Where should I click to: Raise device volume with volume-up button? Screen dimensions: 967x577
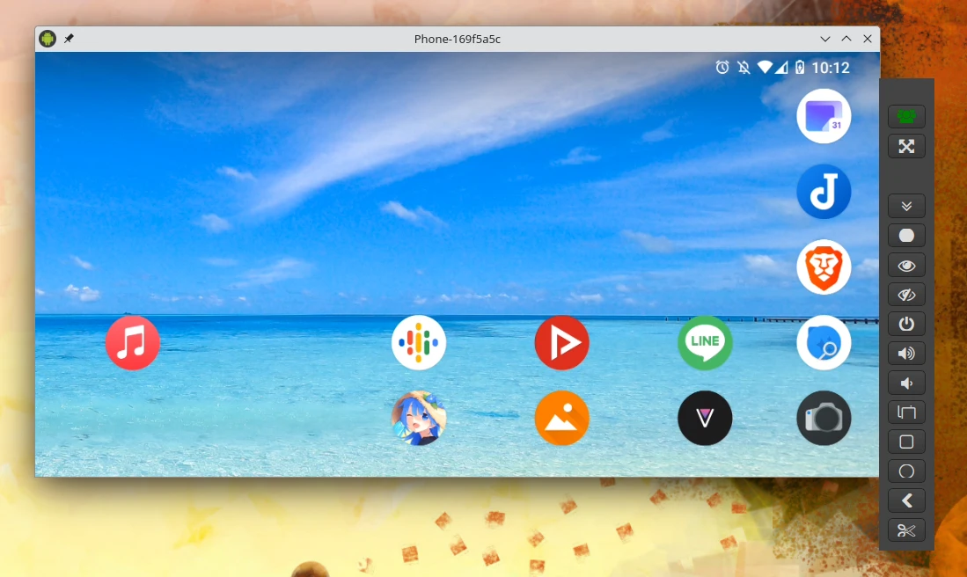[x=906, y=354]
